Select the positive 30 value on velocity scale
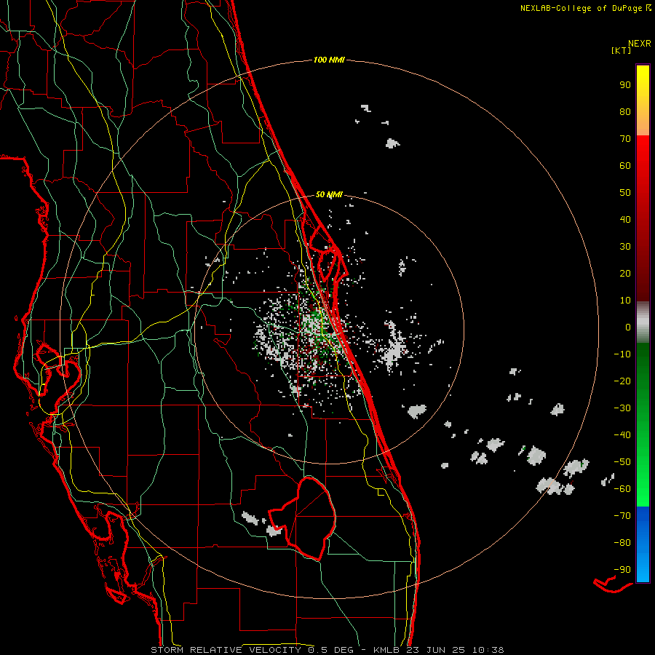The width and height of the screenshot is (655, 655). pyautogui.click(x=625, y=247)
